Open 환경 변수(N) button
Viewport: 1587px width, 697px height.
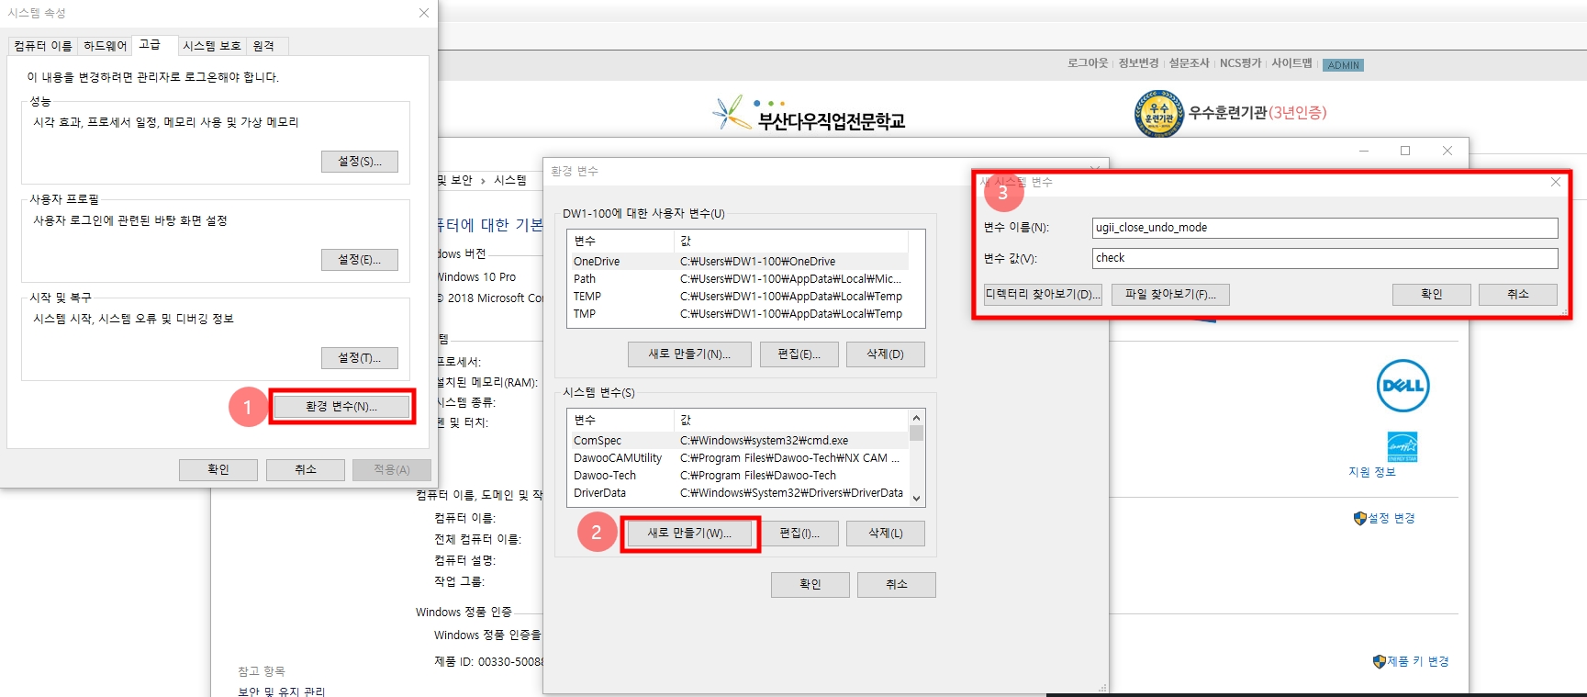[x=341, y=407]
